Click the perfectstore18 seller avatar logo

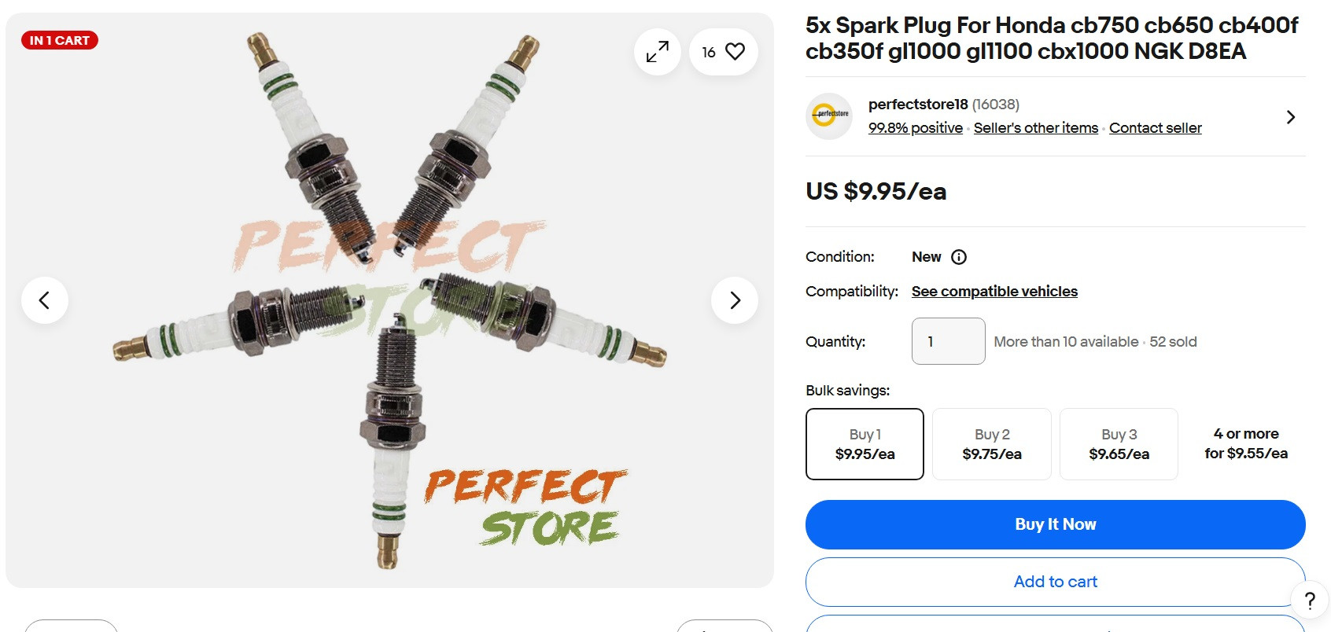pos(828,116)
